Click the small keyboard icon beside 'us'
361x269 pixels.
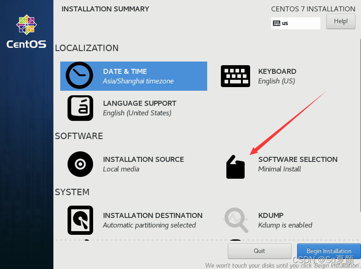point(277,23)
